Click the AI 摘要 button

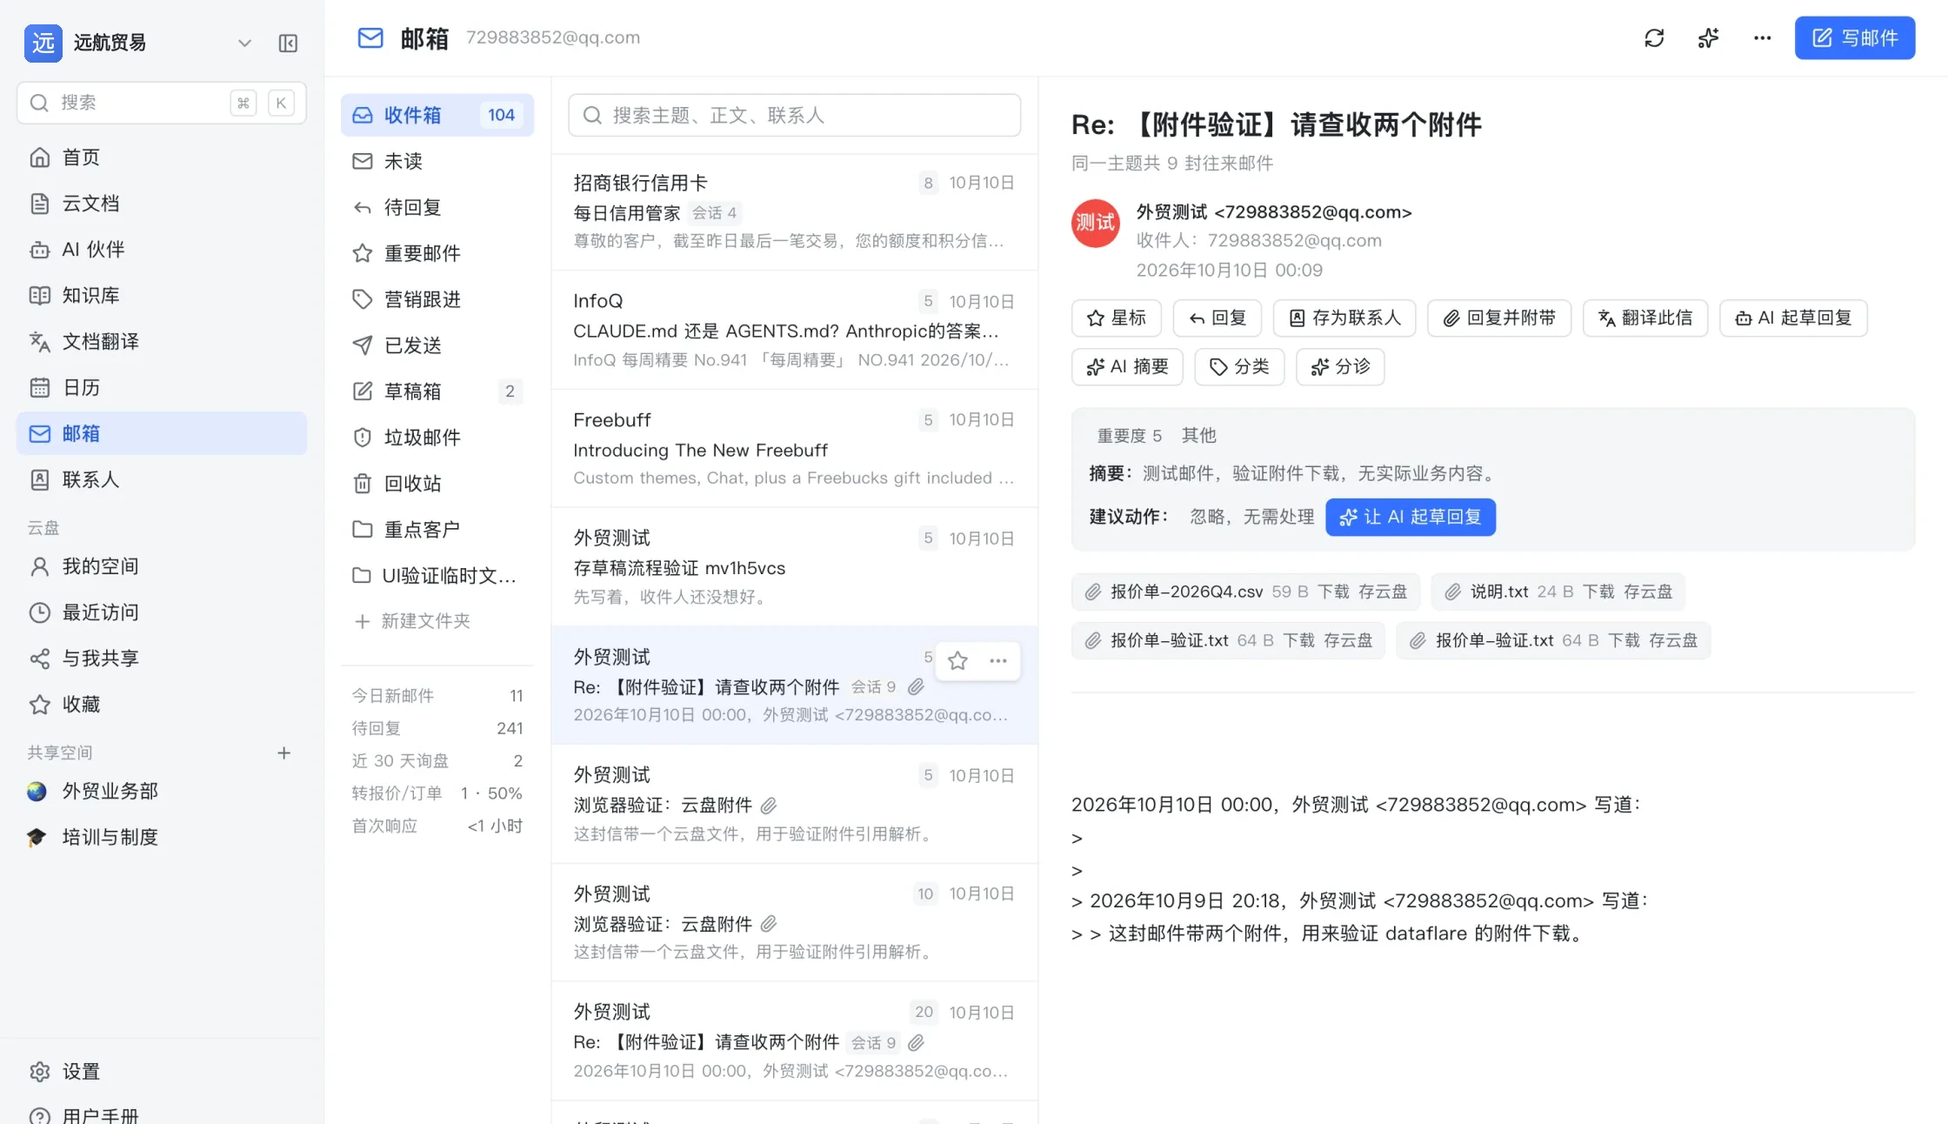(1127, 367)
